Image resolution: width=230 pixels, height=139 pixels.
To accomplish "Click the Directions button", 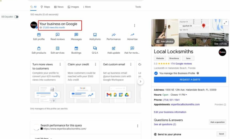I will click(x=174, y=58).
